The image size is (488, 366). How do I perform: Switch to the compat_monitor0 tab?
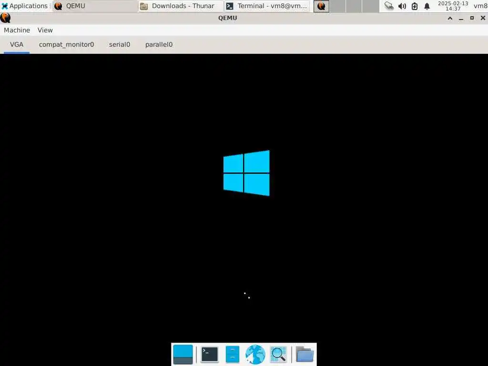[x=66, y=44]
